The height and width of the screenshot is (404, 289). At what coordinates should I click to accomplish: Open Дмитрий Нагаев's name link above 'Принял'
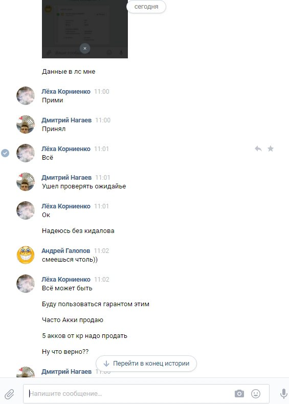click(x=66, y=120)
